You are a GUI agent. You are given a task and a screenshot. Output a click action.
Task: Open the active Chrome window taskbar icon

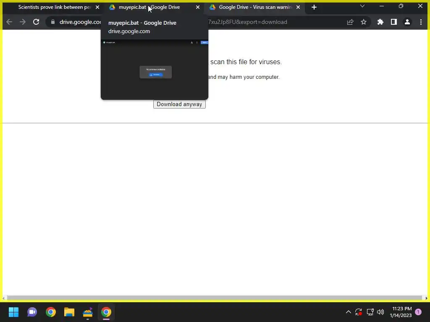click(106, 312)
